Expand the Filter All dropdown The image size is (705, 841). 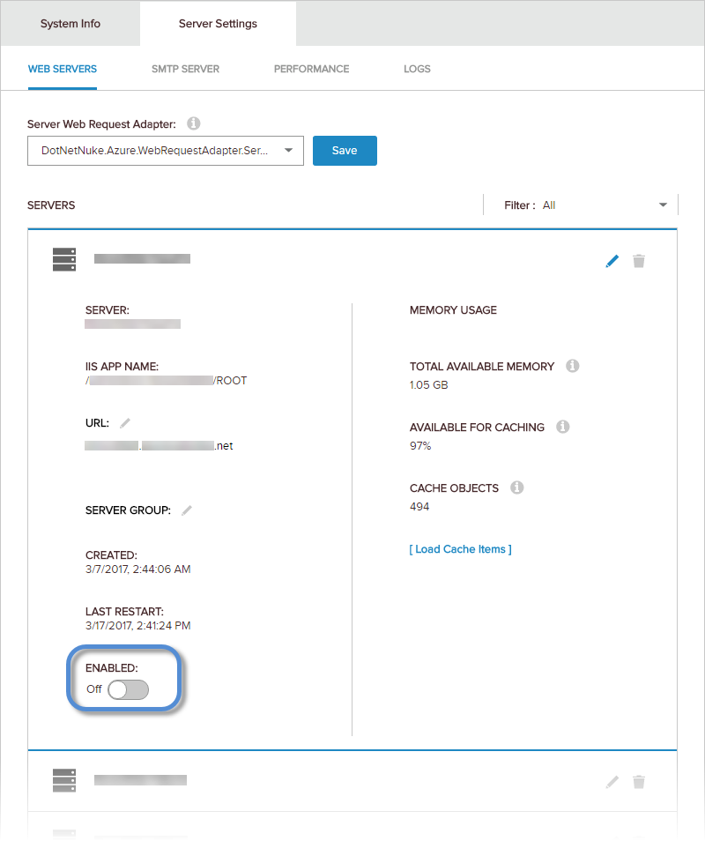(581, 205)
